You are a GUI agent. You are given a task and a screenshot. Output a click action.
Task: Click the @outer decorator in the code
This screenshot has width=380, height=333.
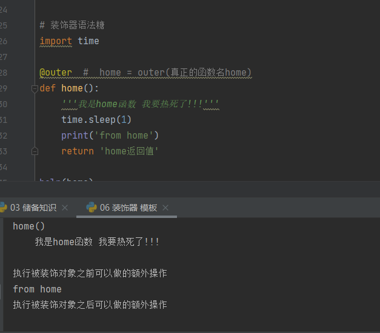point(56,73)
